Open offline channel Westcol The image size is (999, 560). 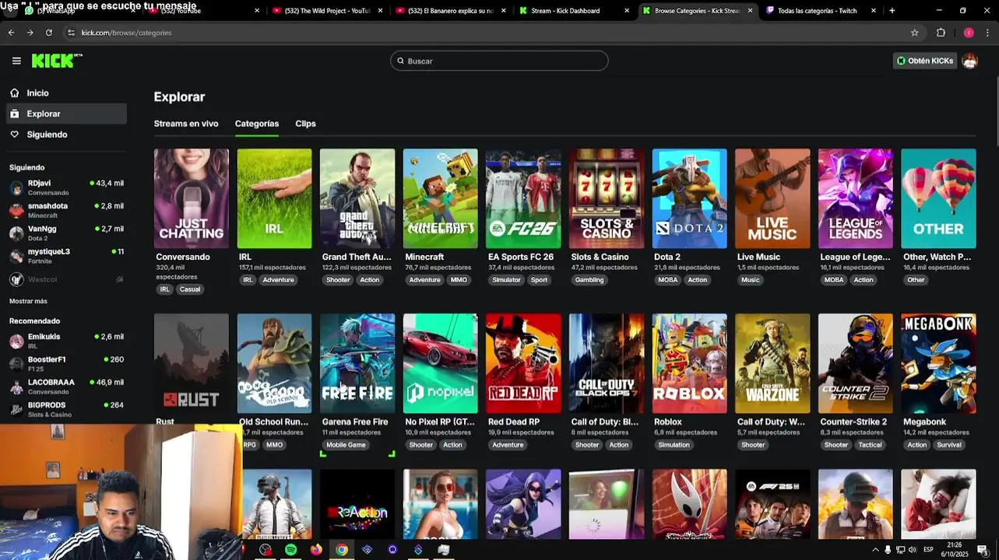tap(66, 279)
